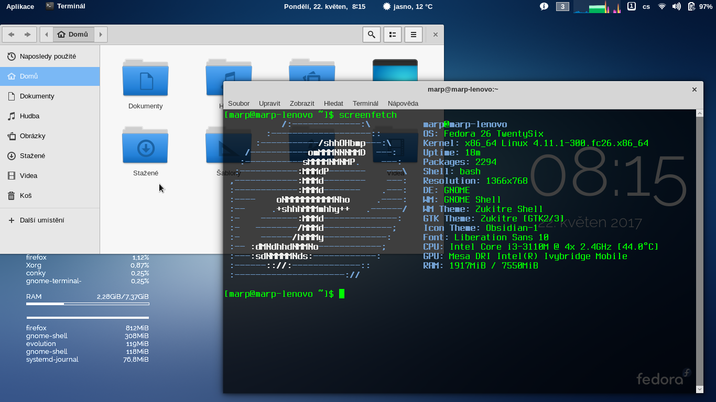Click the notification info icon in top bar
The width and height of the screenshot is (716, 402).
[544, 6]
